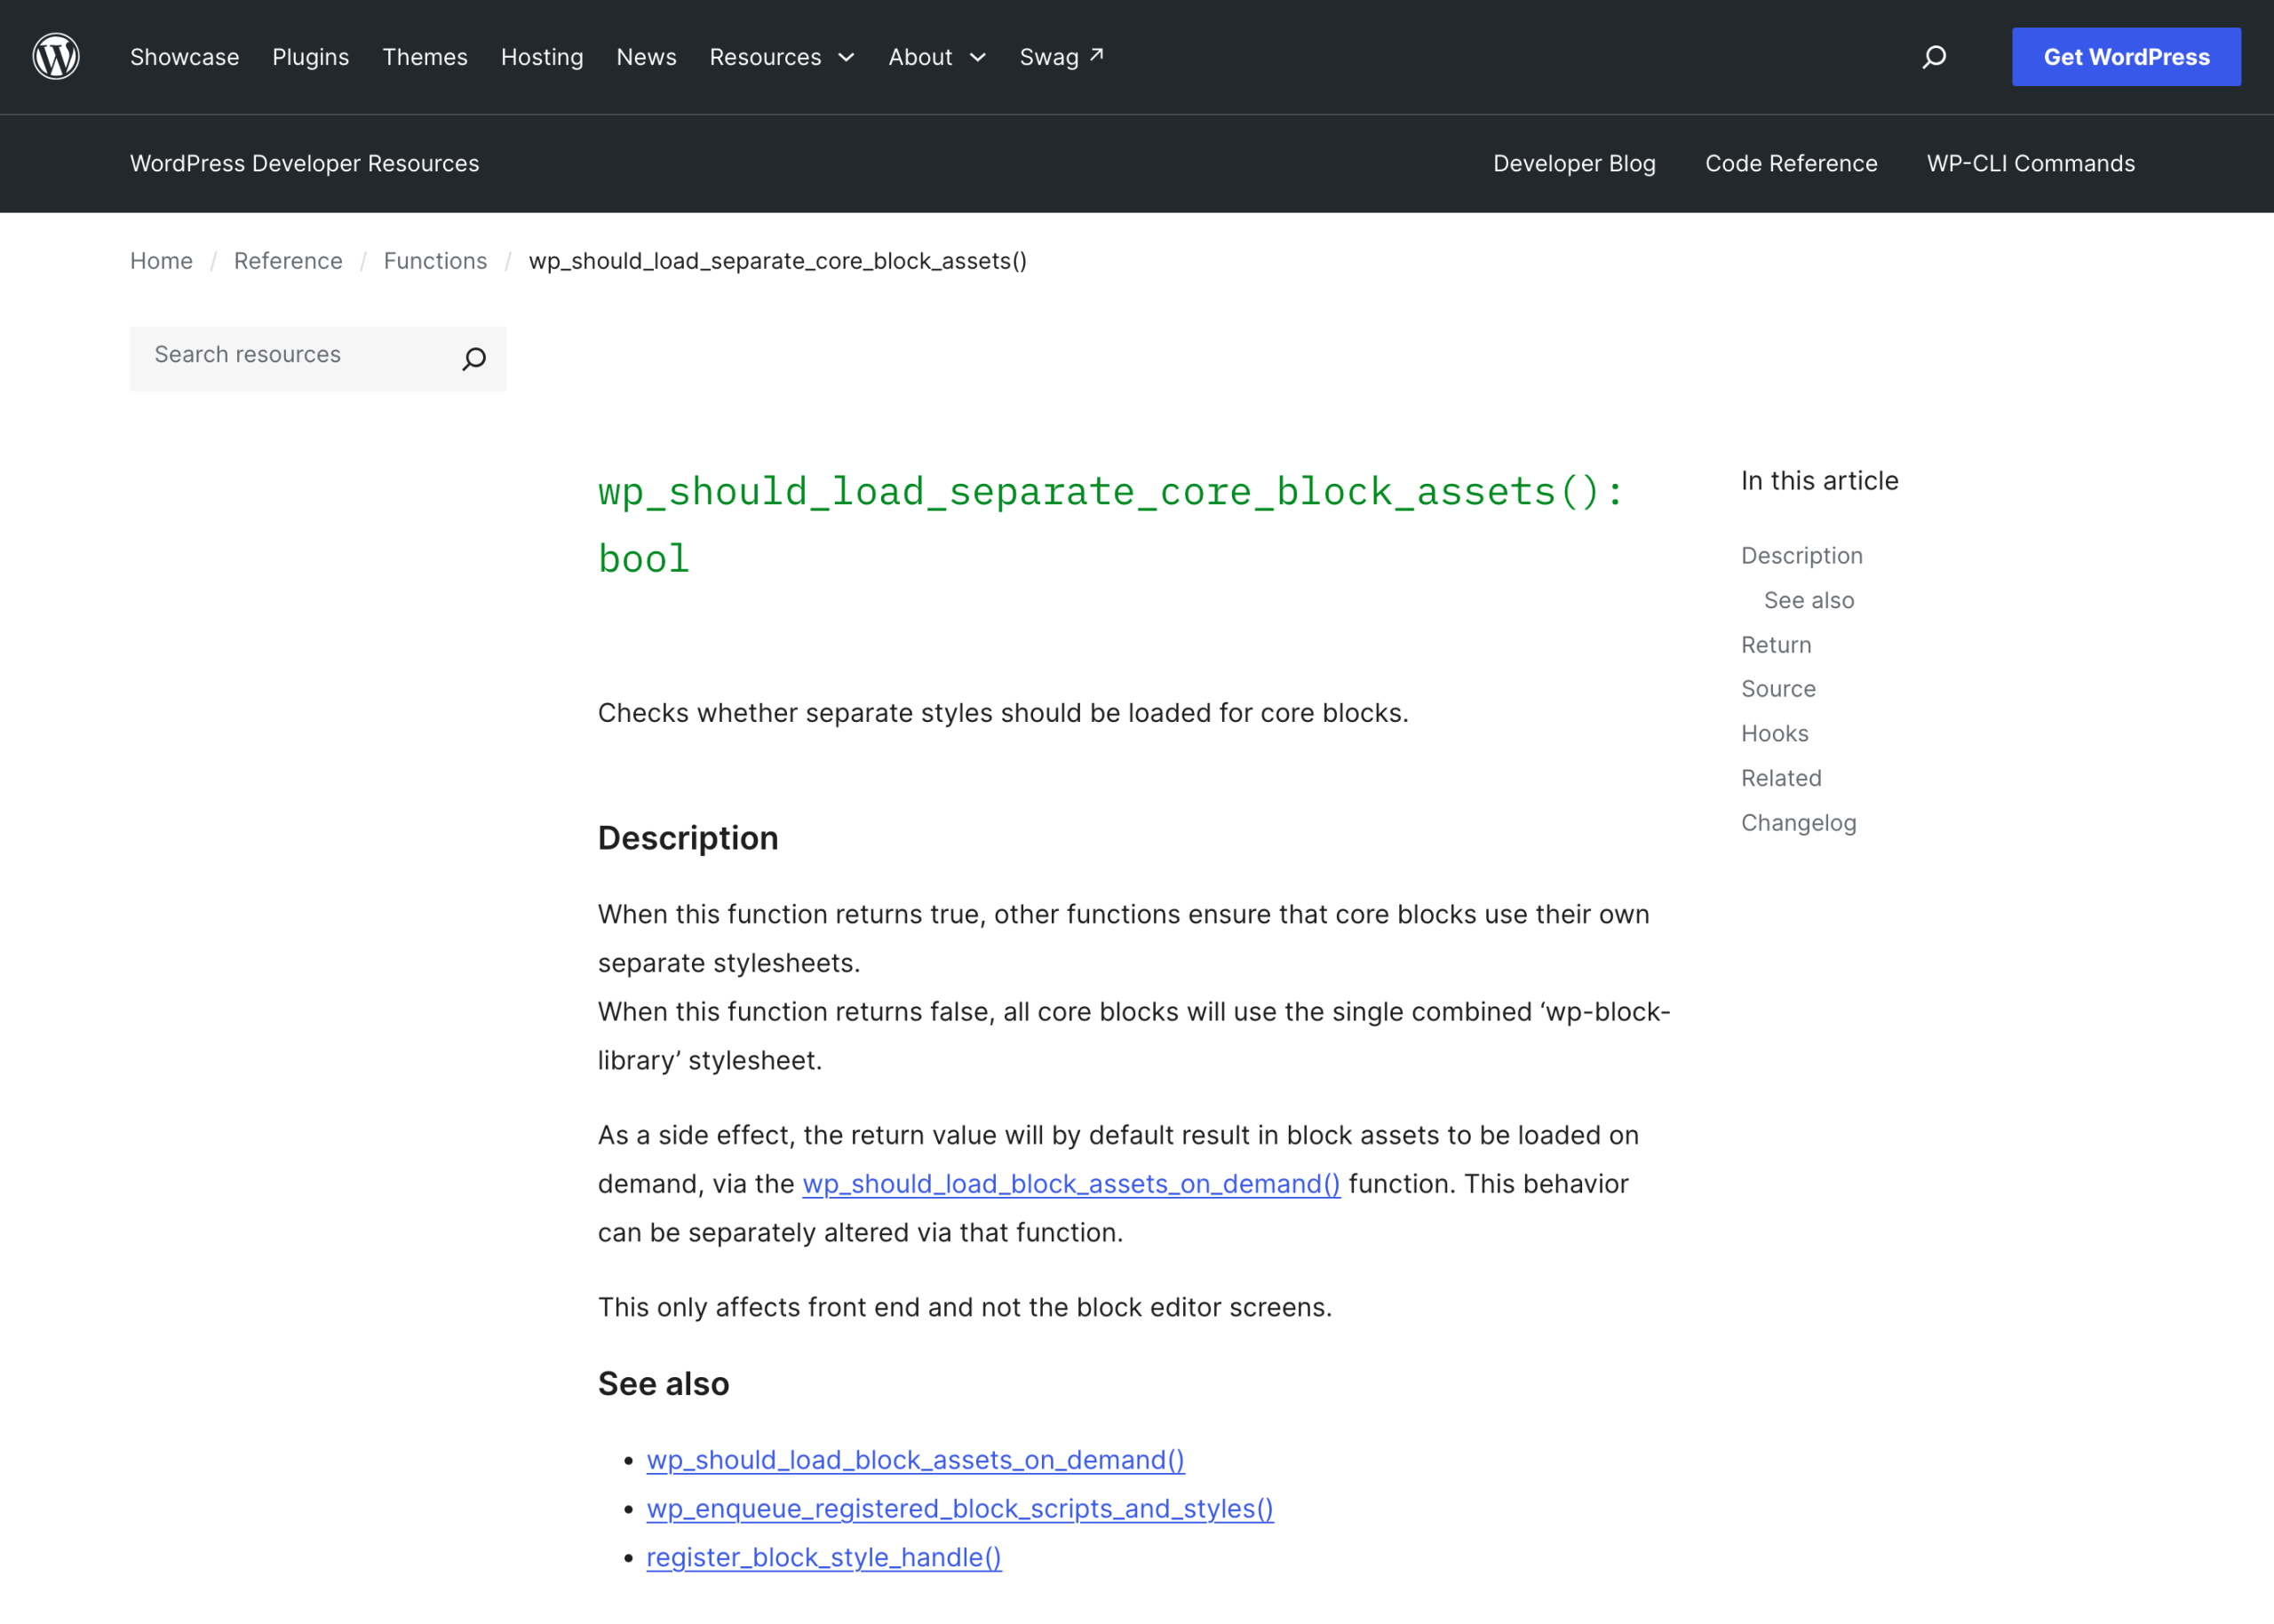Viewport: 2274px width, 1624px height.
Task: Jump to Return section in contents
Action: click(x=1776, y=645)
